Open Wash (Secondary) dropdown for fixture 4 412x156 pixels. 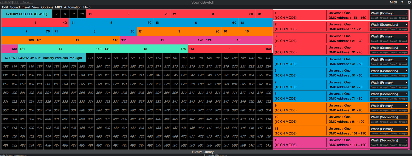point(389,48)
